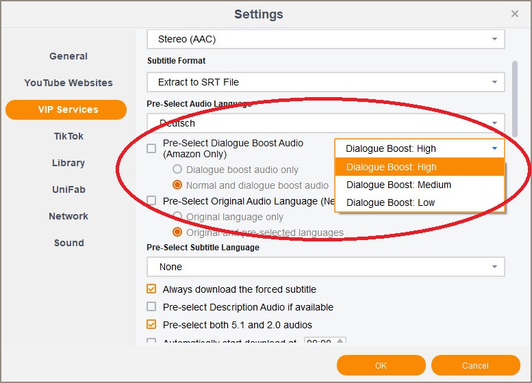This screenshot has height=383, width=532.
Task: Choose Normal and dialogue boost audio
Action: 178,185
